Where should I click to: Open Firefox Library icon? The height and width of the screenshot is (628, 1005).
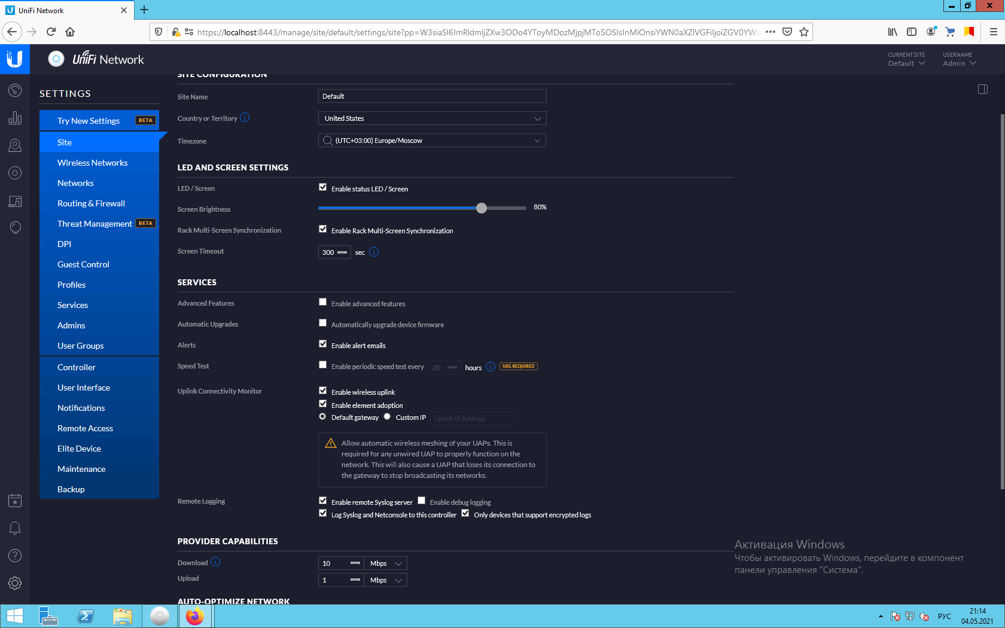coord(893,32)
